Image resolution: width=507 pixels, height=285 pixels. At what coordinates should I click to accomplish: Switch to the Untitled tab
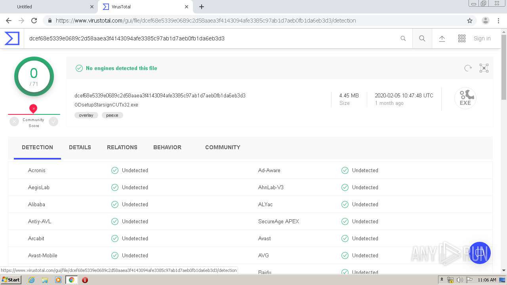50,7
